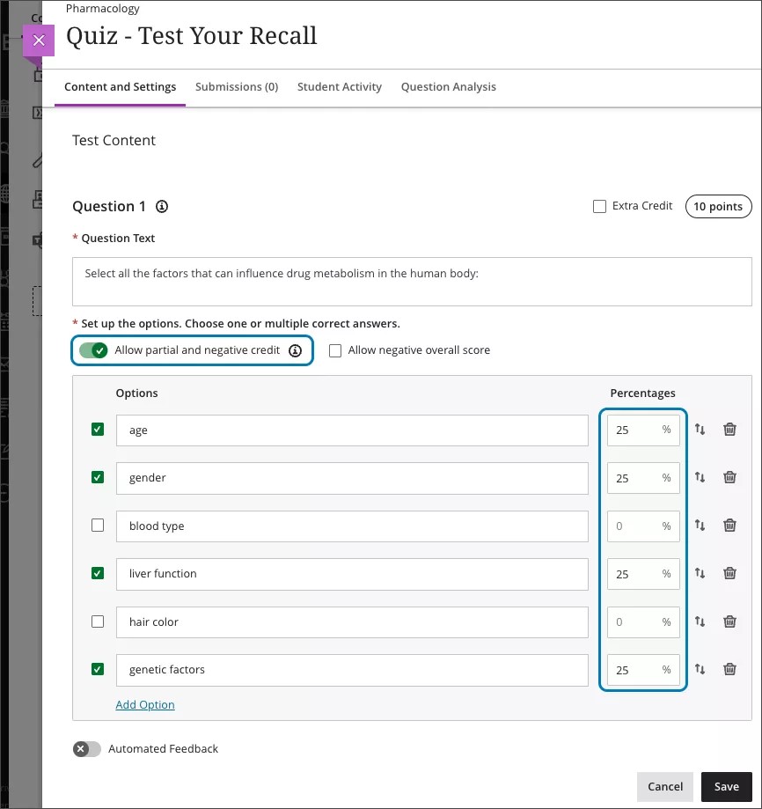Mark "blood type" as a correct answer
The height and width of the screenshot is (809, 762).
pyautogui.click(x=97, y=525)
